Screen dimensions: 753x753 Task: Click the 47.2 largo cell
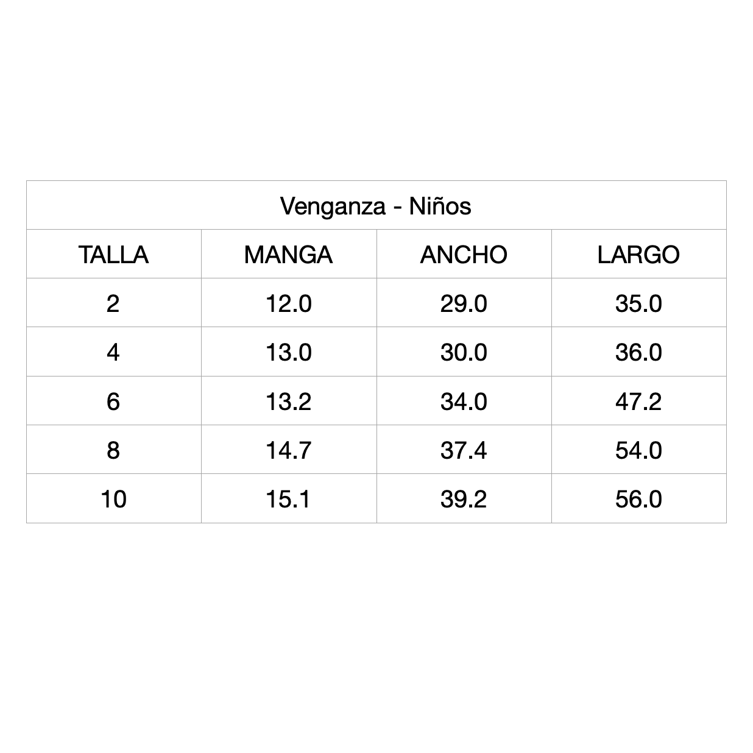(x=638, y=401)
